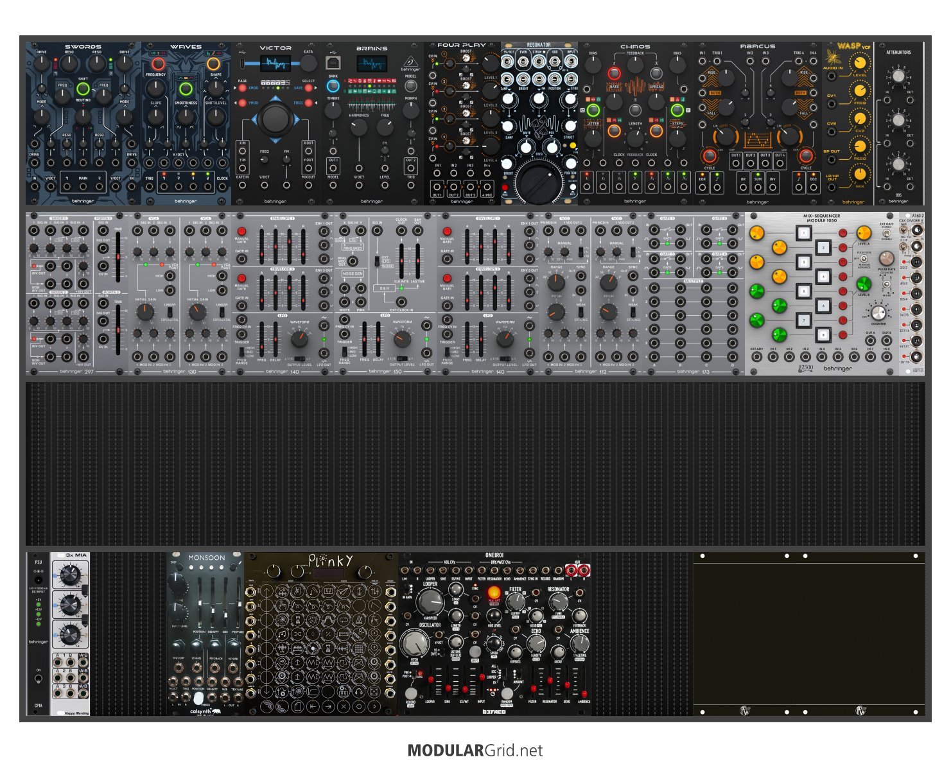
Task: Toggle EXT GATE enable switch on Module 1050
Action: pyautogui.click(x=887, y=233)
